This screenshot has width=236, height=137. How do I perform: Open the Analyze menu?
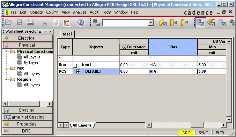(80, 12)
